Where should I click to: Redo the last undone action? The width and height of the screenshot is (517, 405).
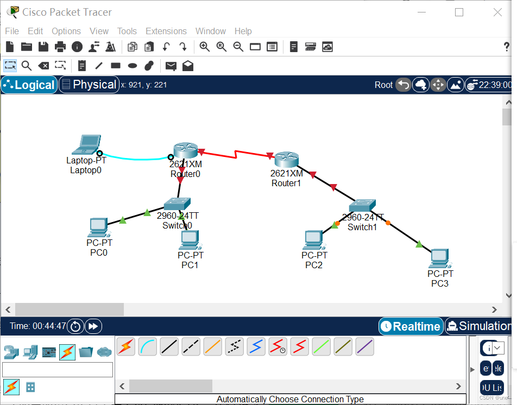click(x=183, y=47)
